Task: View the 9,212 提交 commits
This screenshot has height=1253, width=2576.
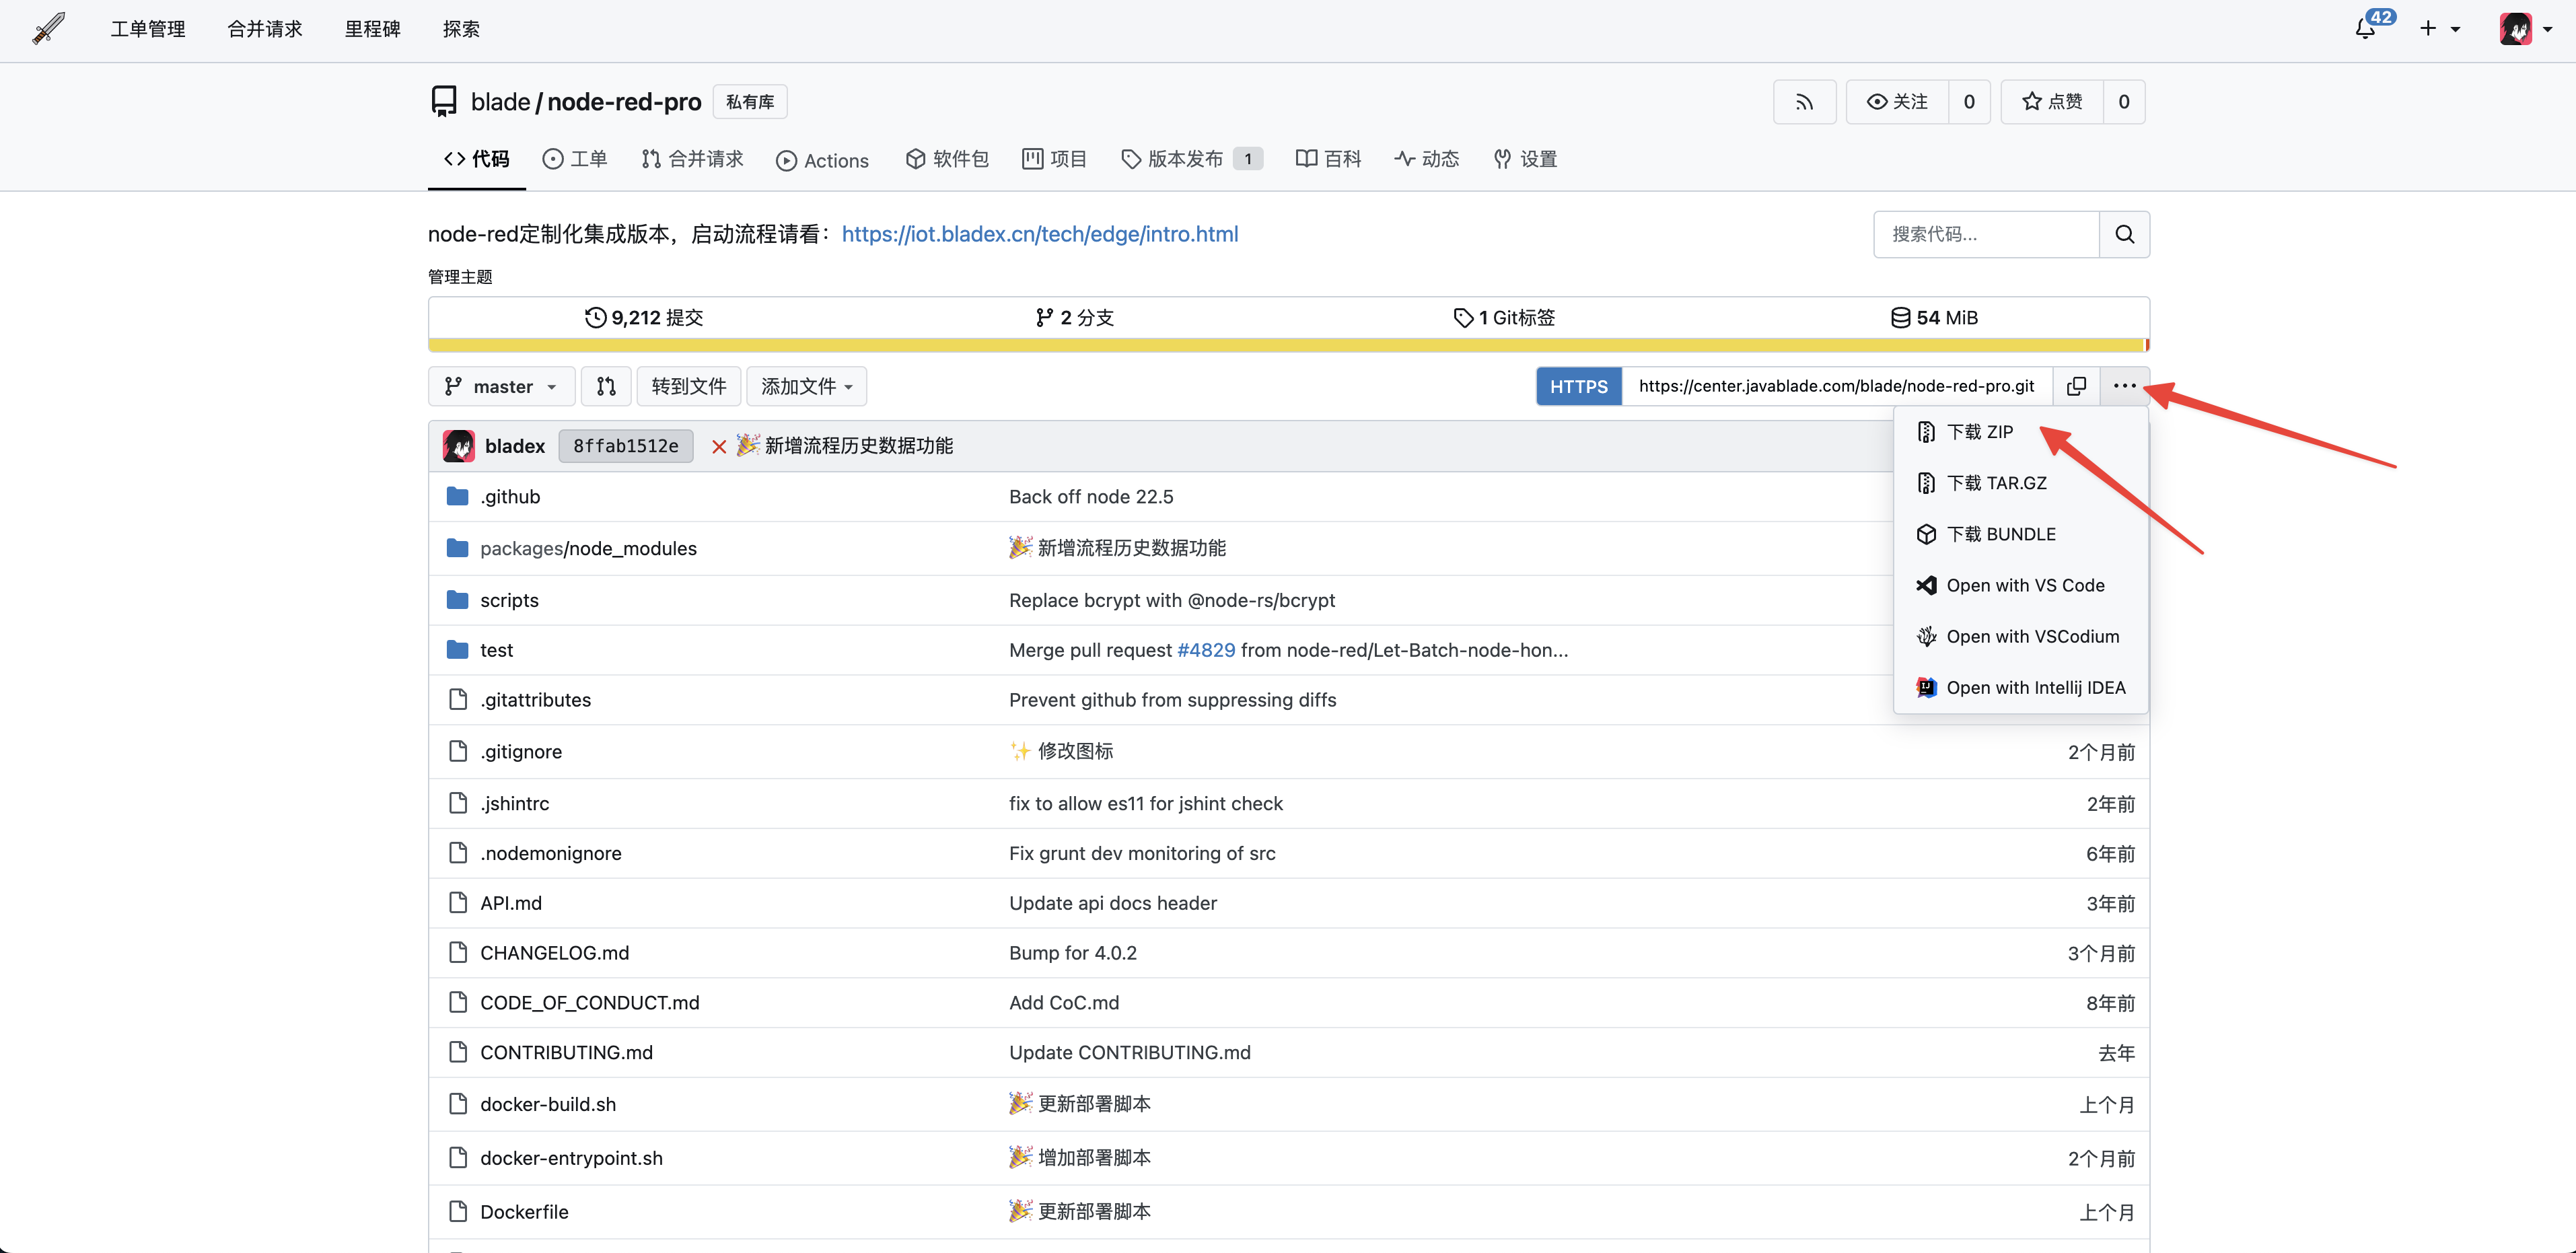Action: click(644, 318)
